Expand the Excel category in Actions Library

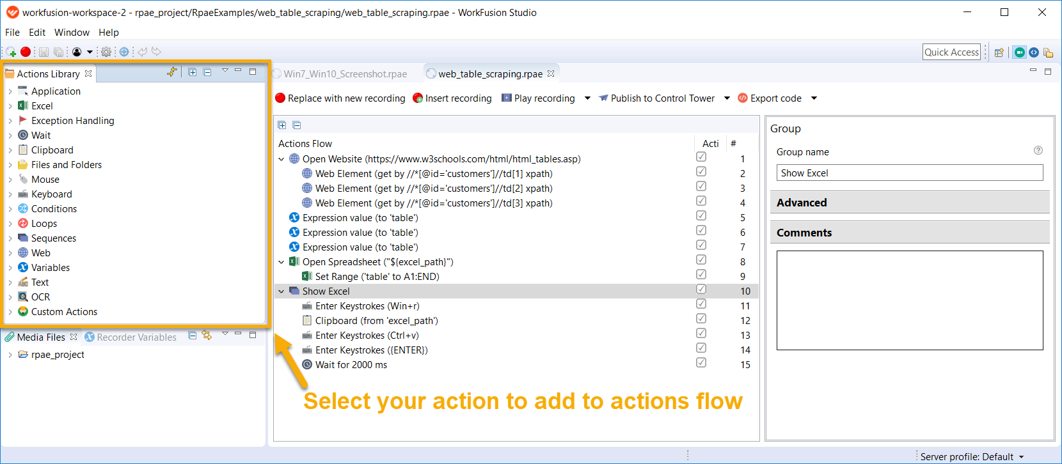point(10,106)
